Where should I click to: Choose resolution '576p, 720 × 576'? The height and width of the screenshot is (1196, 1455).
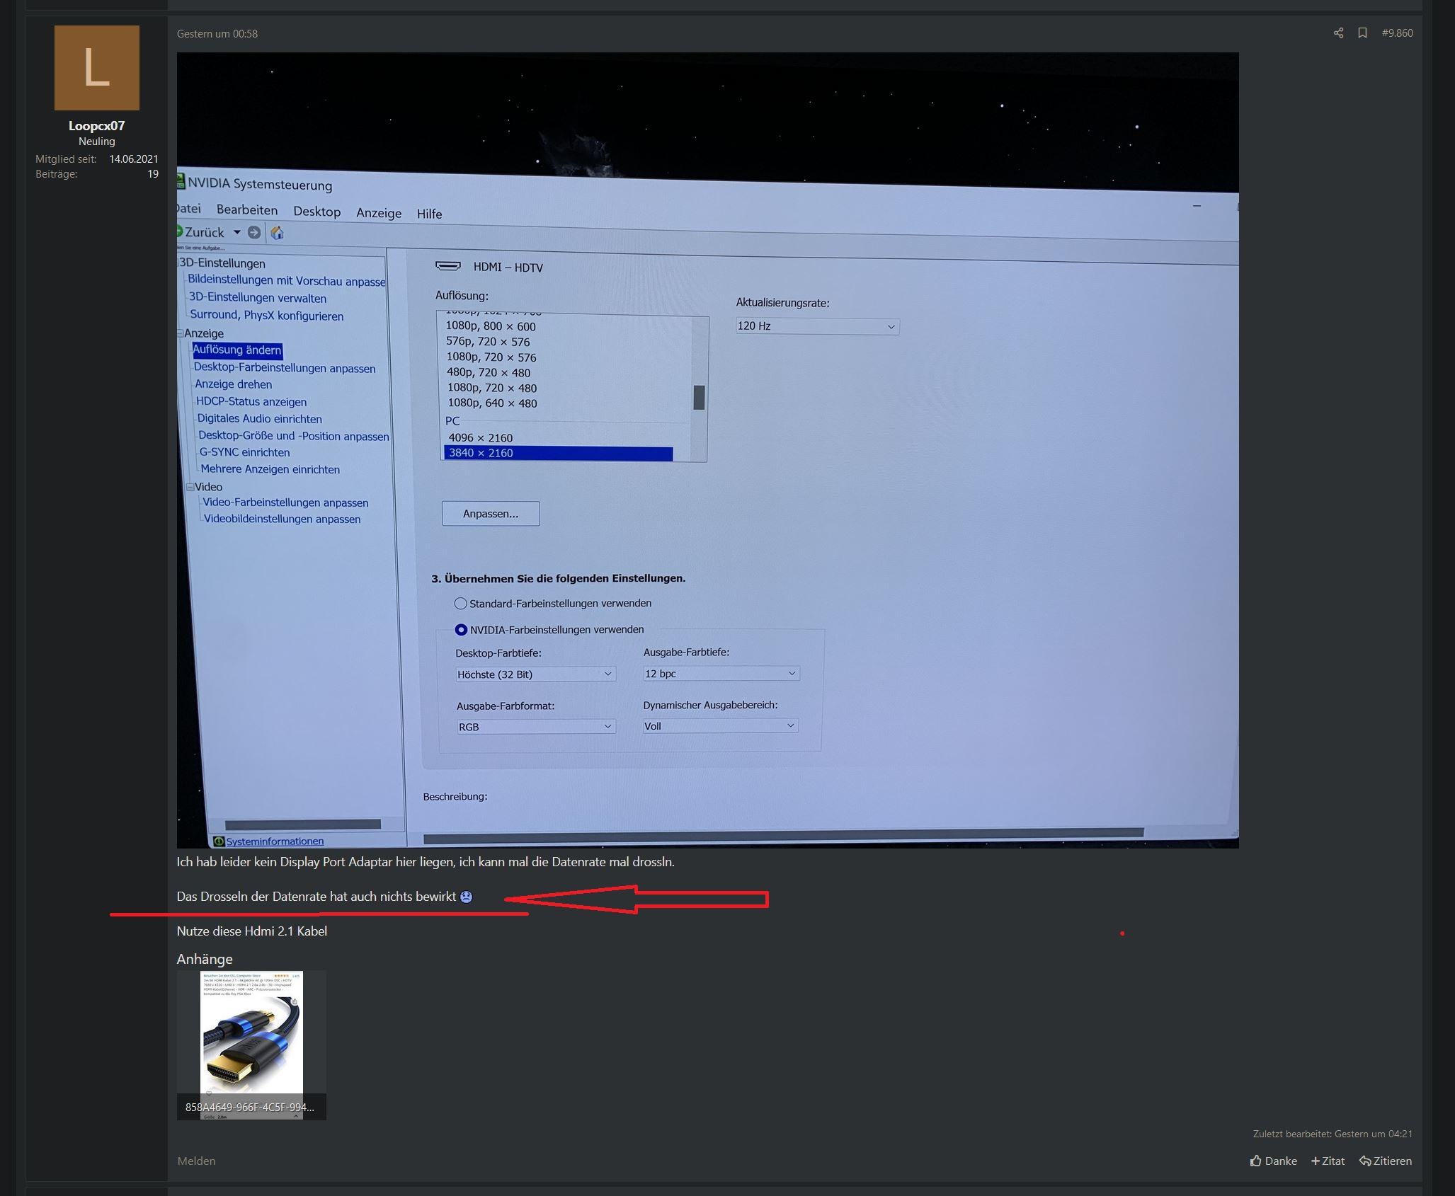point(488,342)
